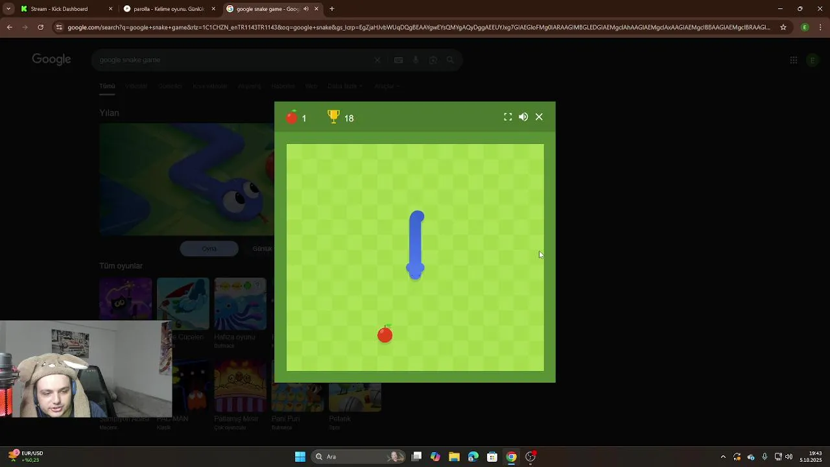Click system tray microphone icon
This screenshot has height=467, width=830.
[765, 457]
